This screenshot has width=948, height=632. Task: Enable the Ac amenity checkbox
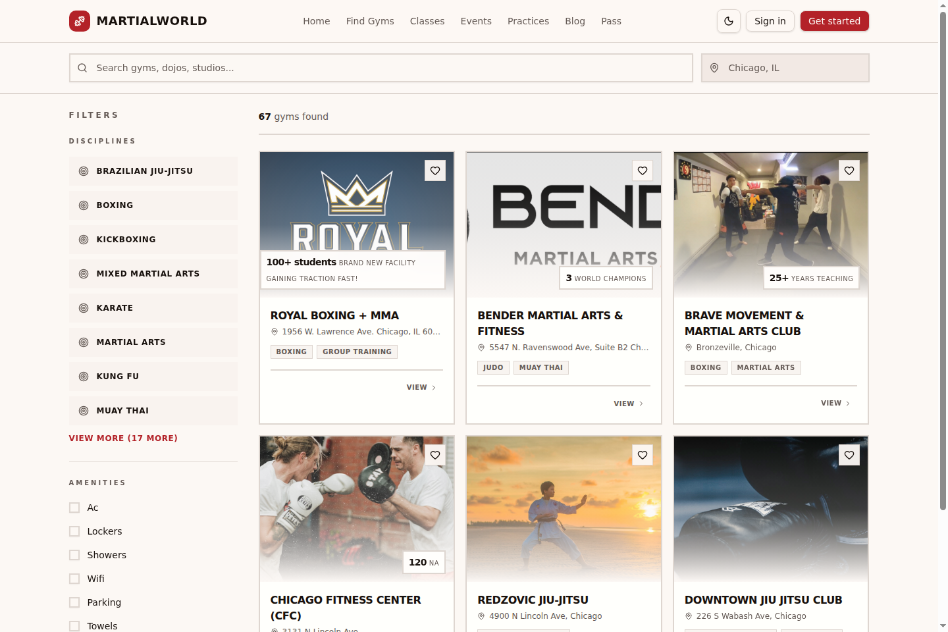pos(74,508)
